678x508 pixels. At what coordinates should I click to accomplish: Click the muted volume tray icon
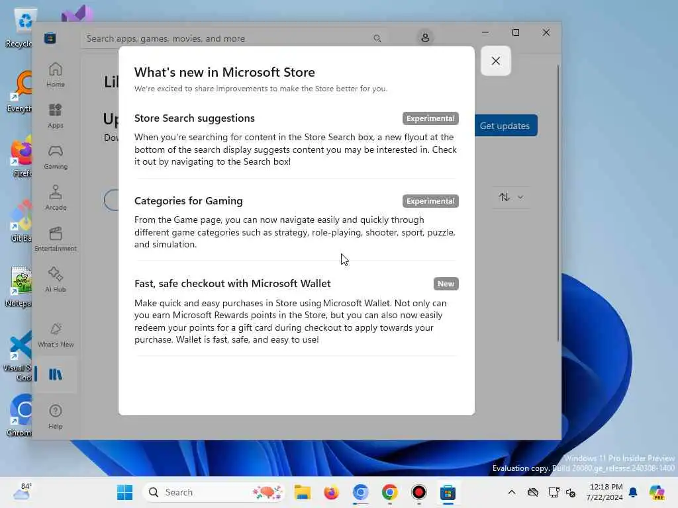(x=571, y=492)
